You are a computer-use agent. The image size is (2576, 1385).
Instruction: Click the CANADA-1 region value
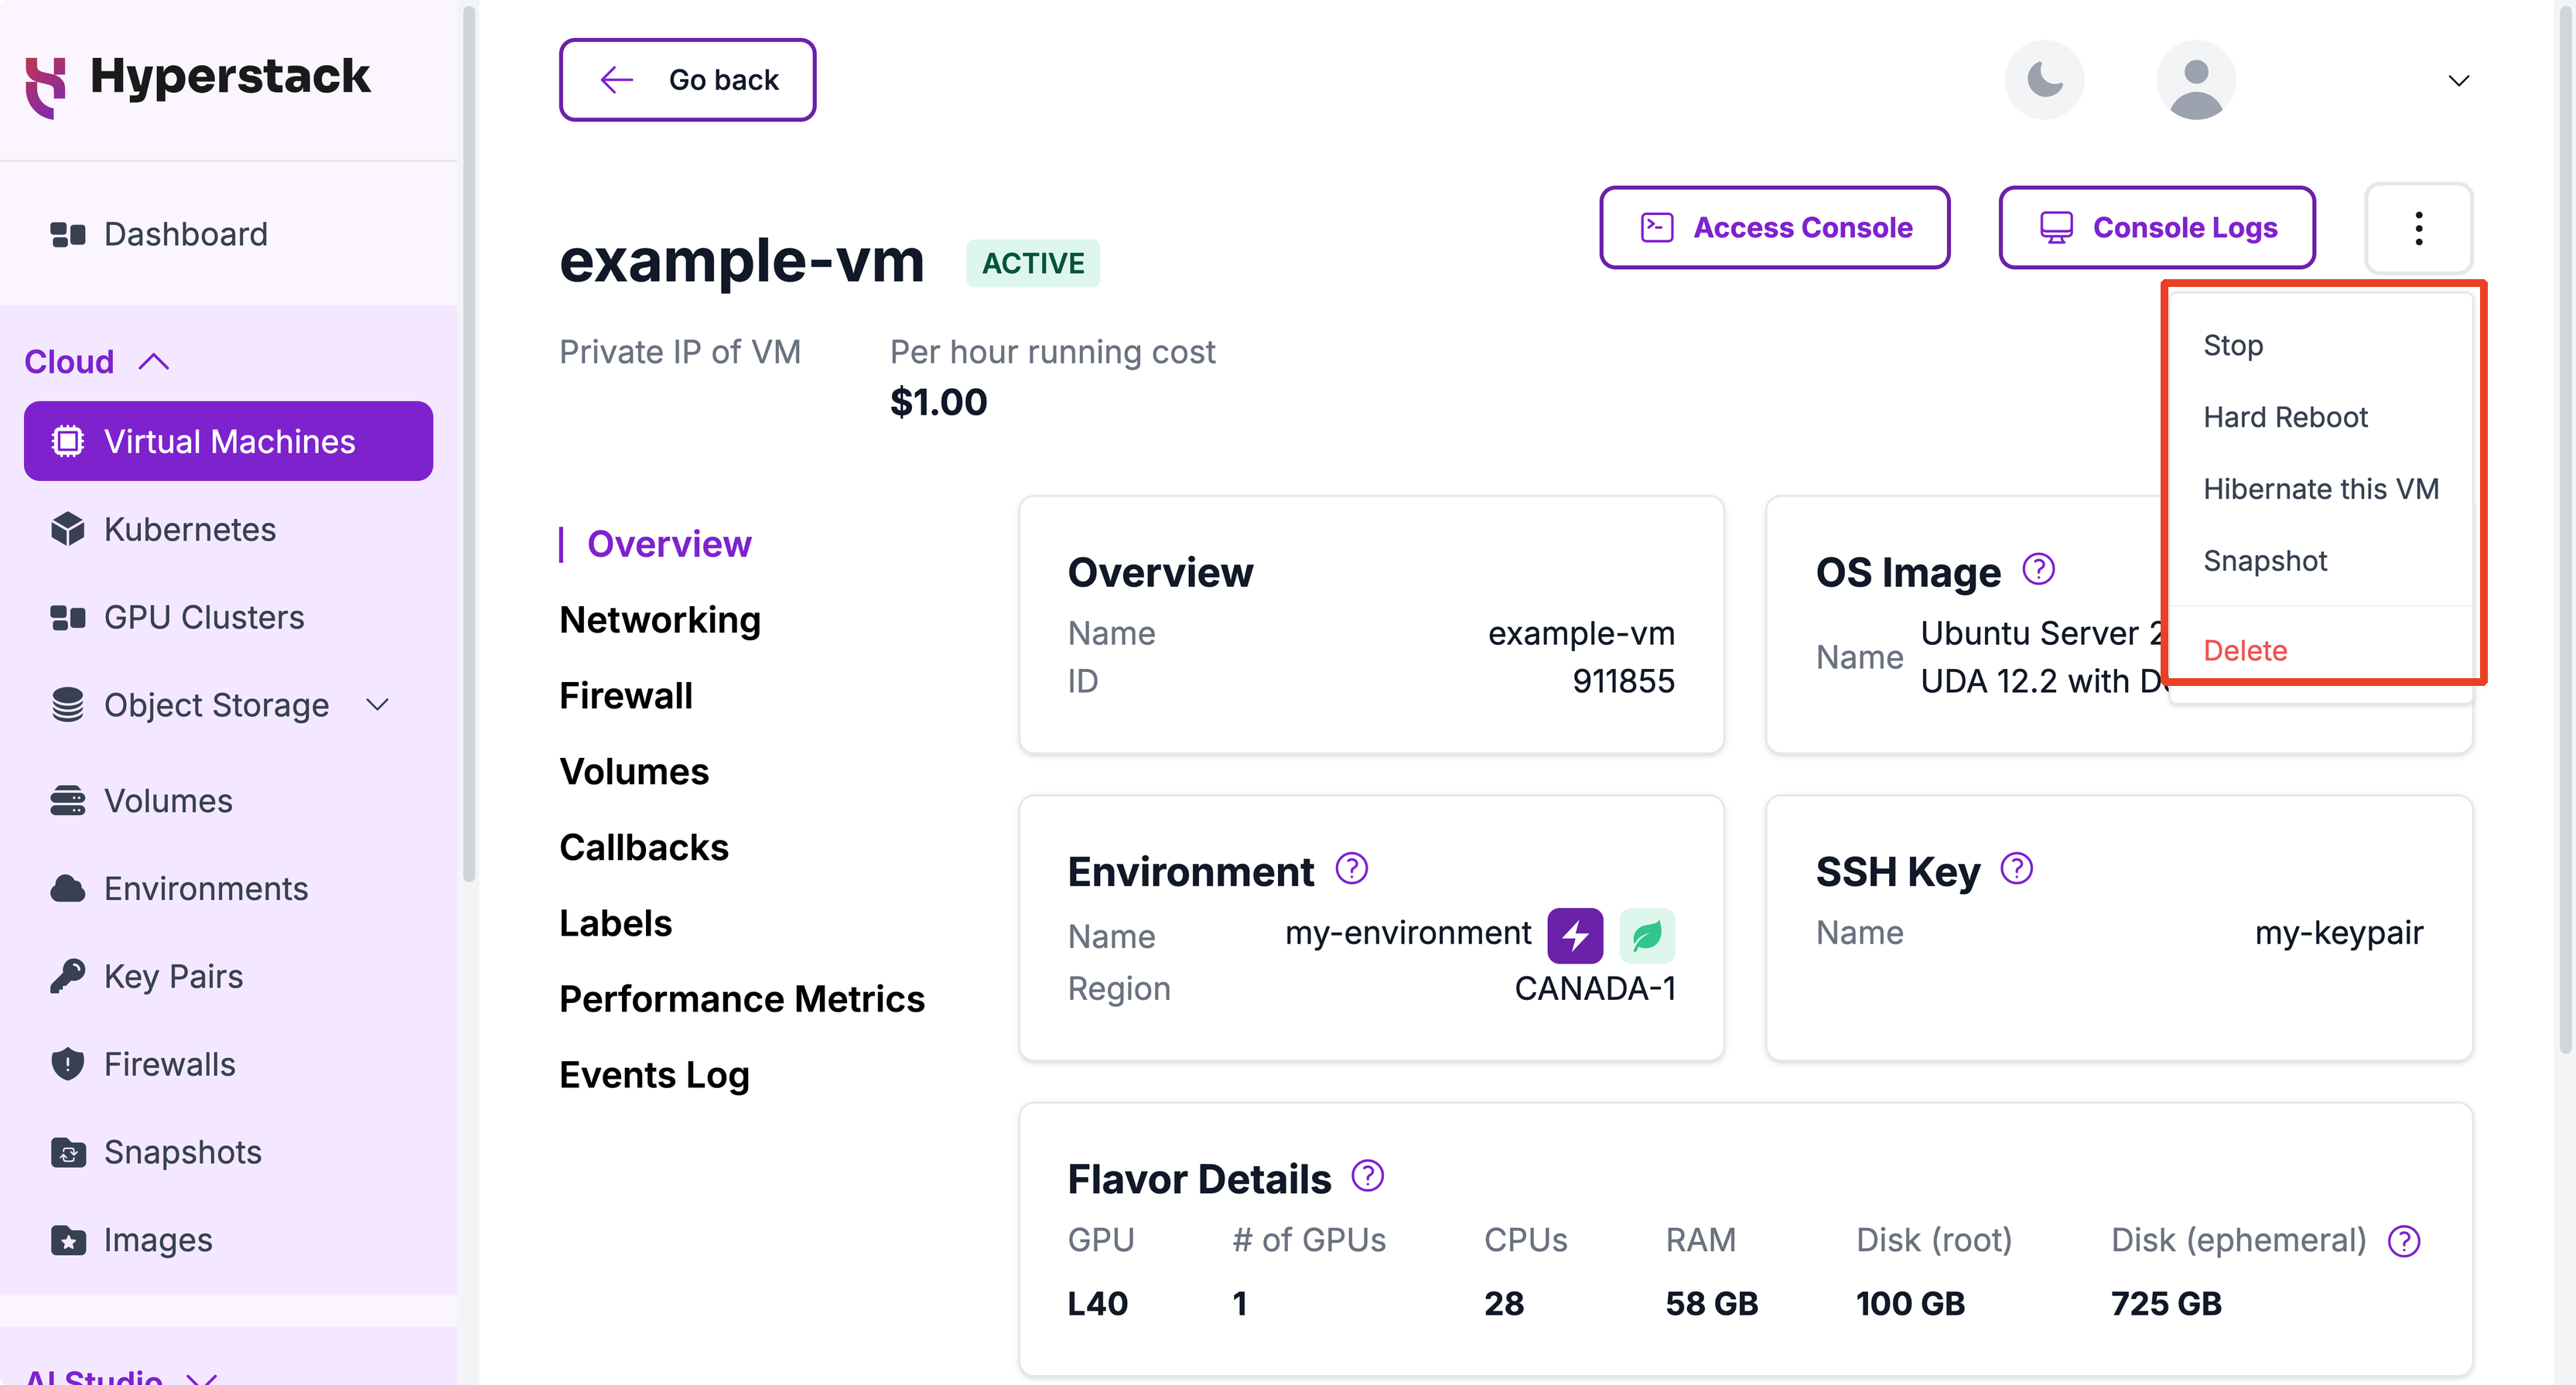[1595, 988]
